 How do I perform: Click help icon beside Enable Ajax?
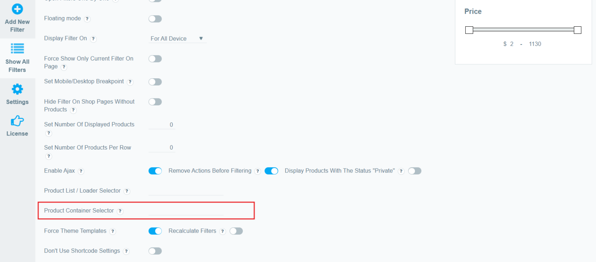[x=81, y=171]
